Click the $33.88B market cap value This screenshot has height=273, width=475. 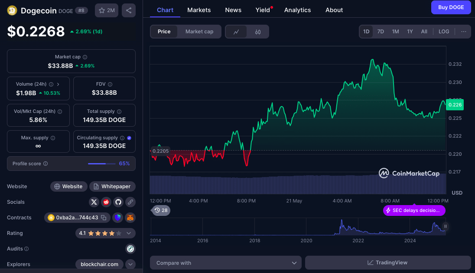coord(60,66)
